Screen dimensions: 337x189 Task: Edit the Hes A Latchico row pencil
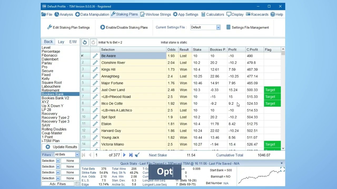coord(95,110)
